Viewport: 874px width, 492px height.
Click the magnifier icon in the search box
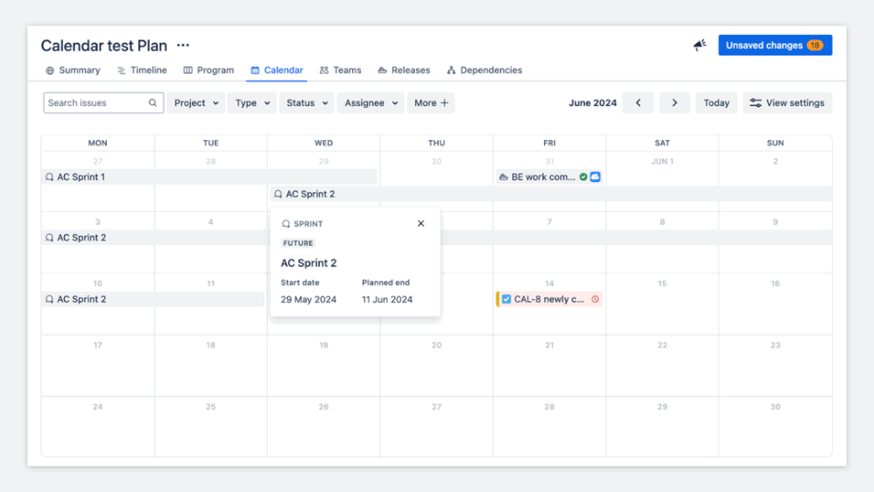click(152, 103)
